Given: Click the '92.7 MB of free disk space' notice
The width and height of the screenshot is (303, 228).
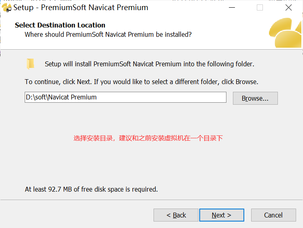Looking at the screenshot, I should coord(91,189).
